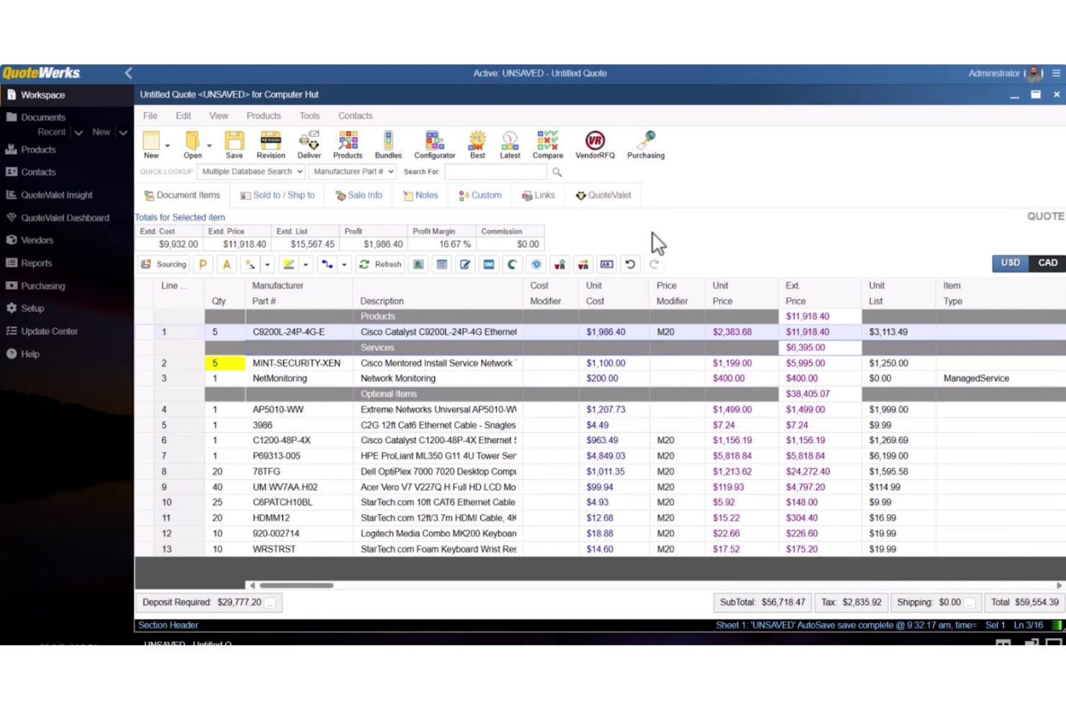Click Totals for Selected item link
The image size is (1066, 710).
pyautogui.click(x=180, y=217)
